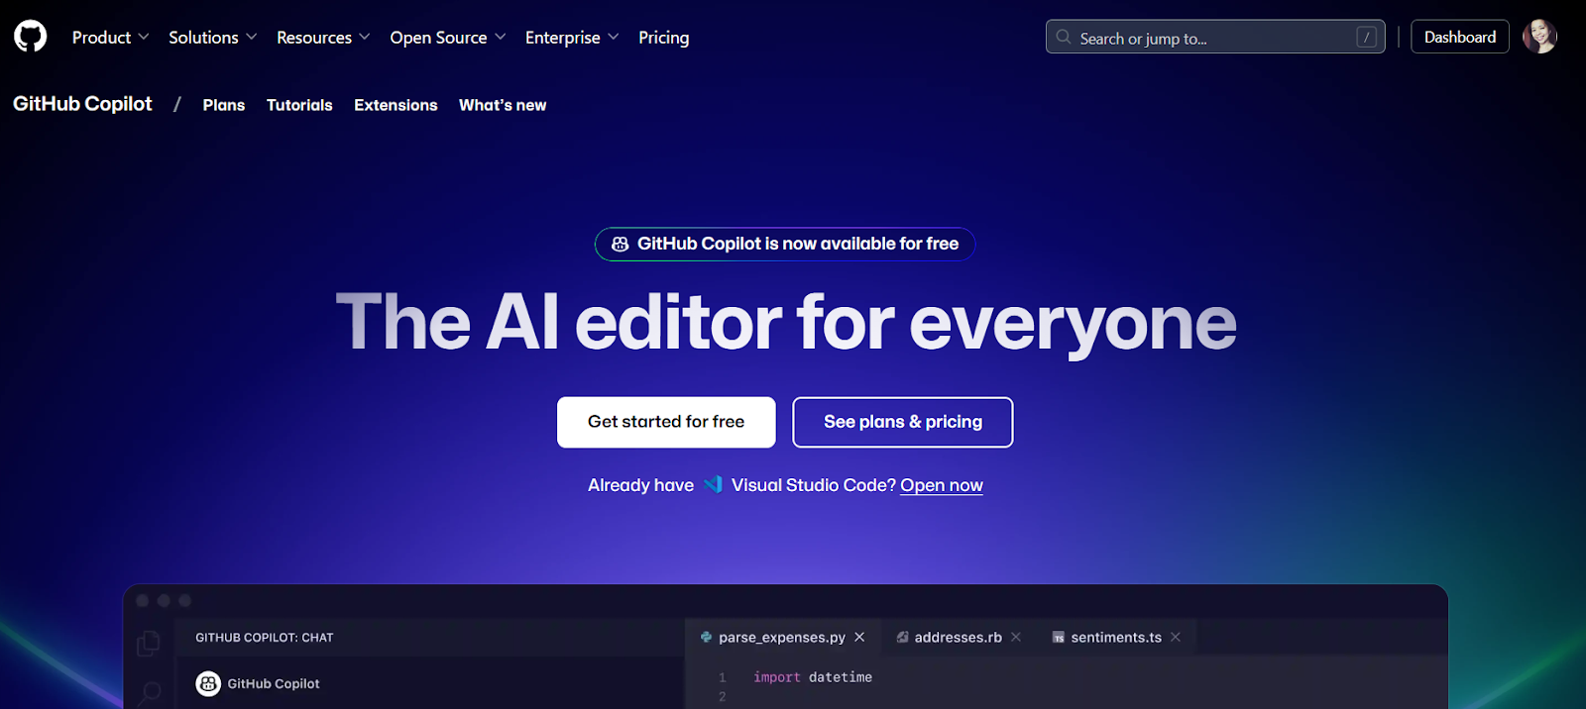Expand the Resources dropdown
1586x709 pixels.
point(323,37)
